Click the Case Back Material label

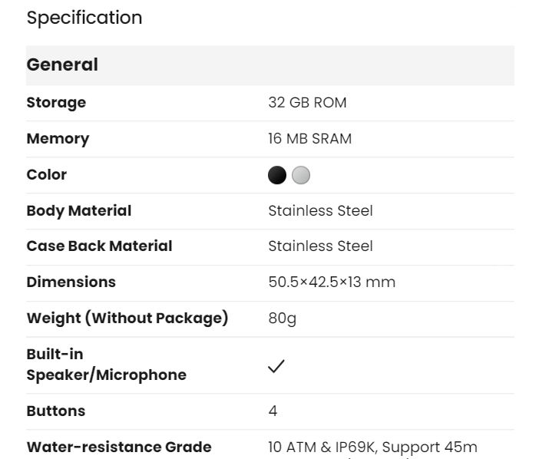pyautogui.click(x=99, y=246)
